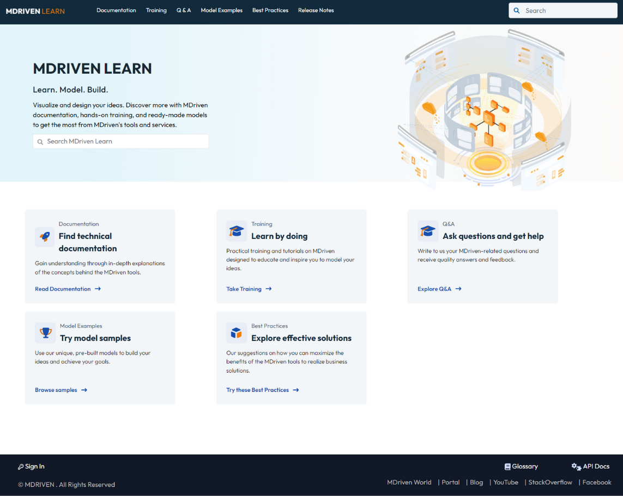623x496 pixels.
Task: Open the Release Notes menu item
Action: pyautogui.click(x=316, y=10)
